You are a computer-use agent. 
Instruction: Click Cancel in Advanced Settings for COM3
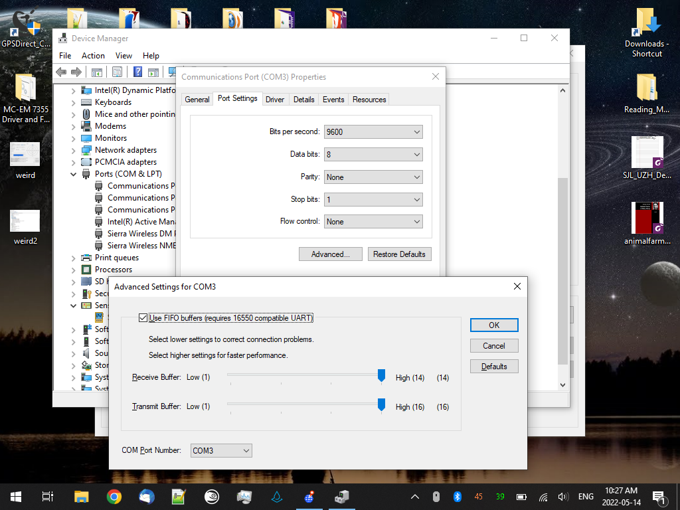coord(494,345)
